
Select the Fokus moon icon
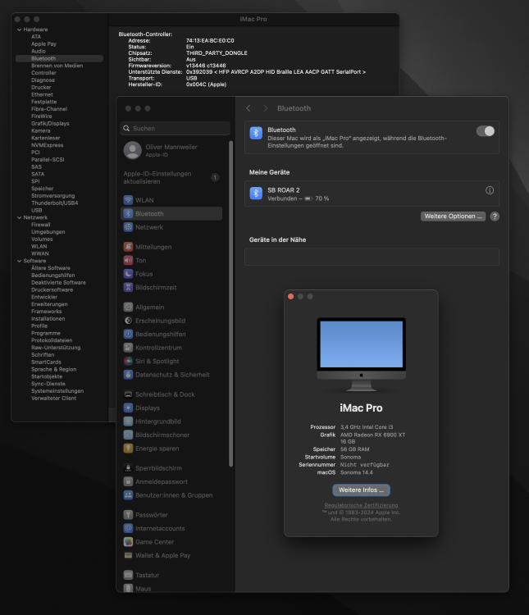point(128,274)
